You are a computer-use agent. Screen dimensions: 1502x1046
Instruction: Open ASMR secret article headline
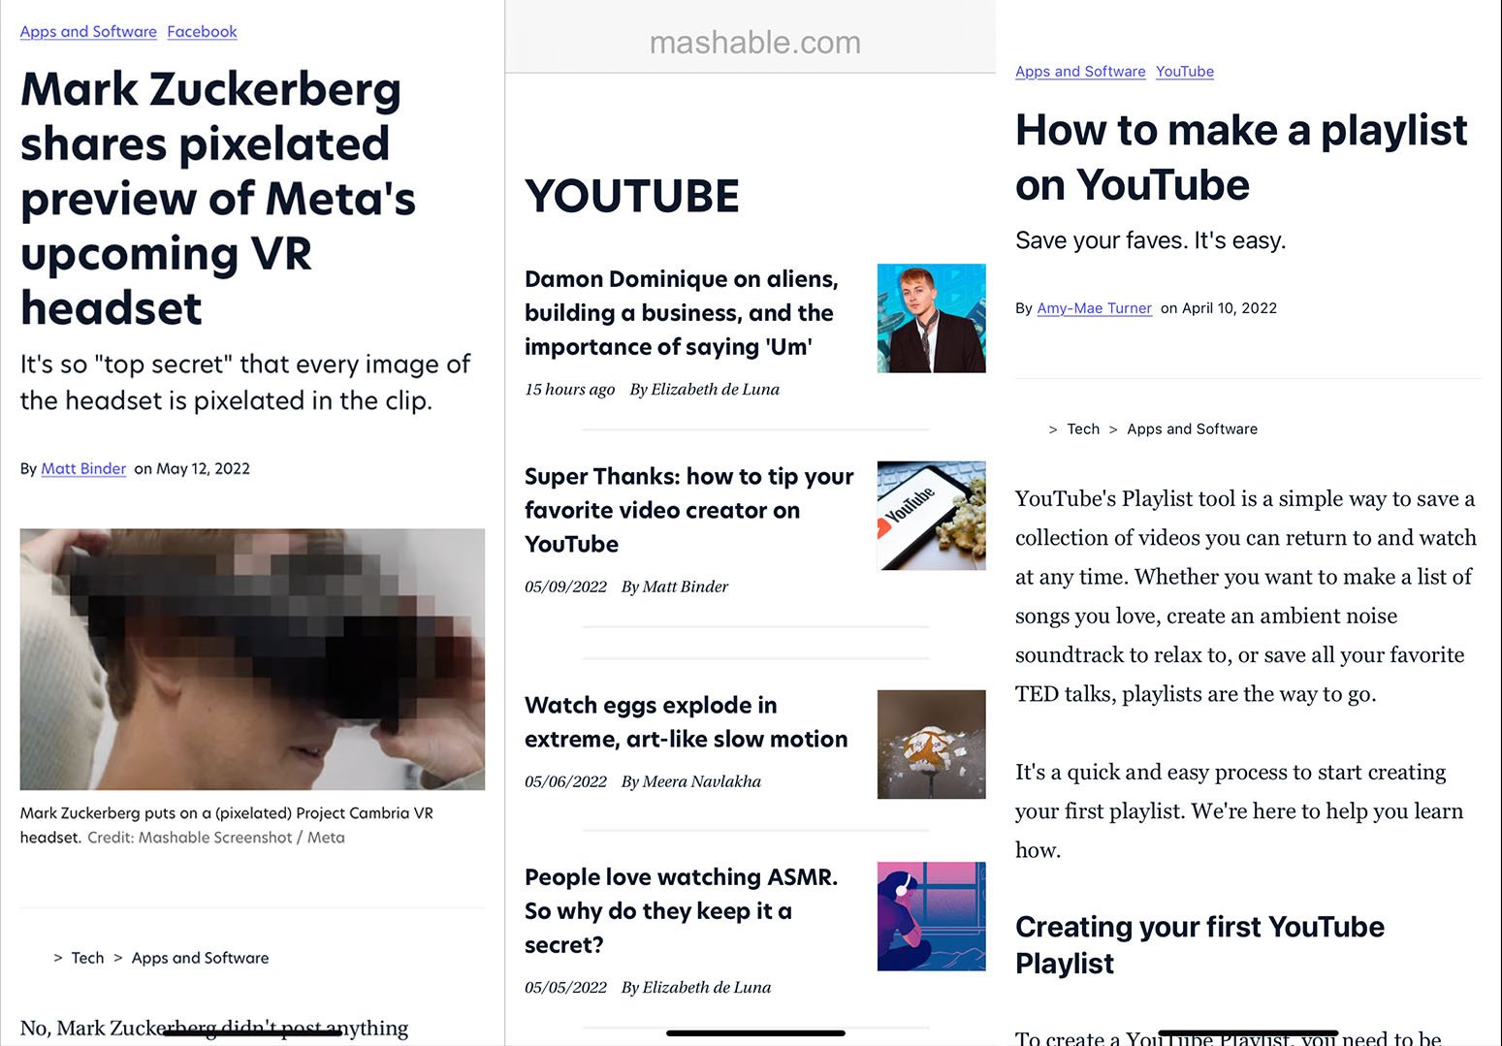681,910
